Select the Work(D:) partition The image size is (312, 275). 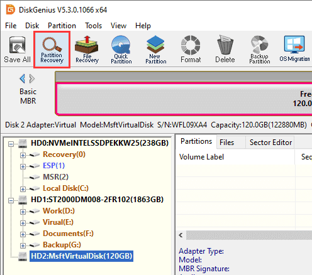[x=59, y=211]
